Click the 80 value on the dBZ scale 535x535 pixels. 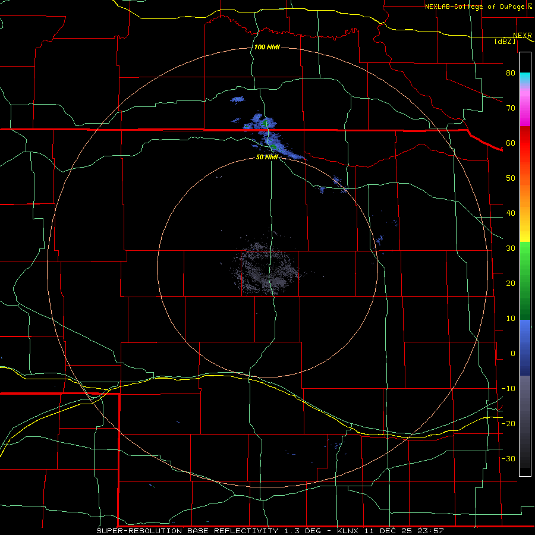click(x=511, y=73)
